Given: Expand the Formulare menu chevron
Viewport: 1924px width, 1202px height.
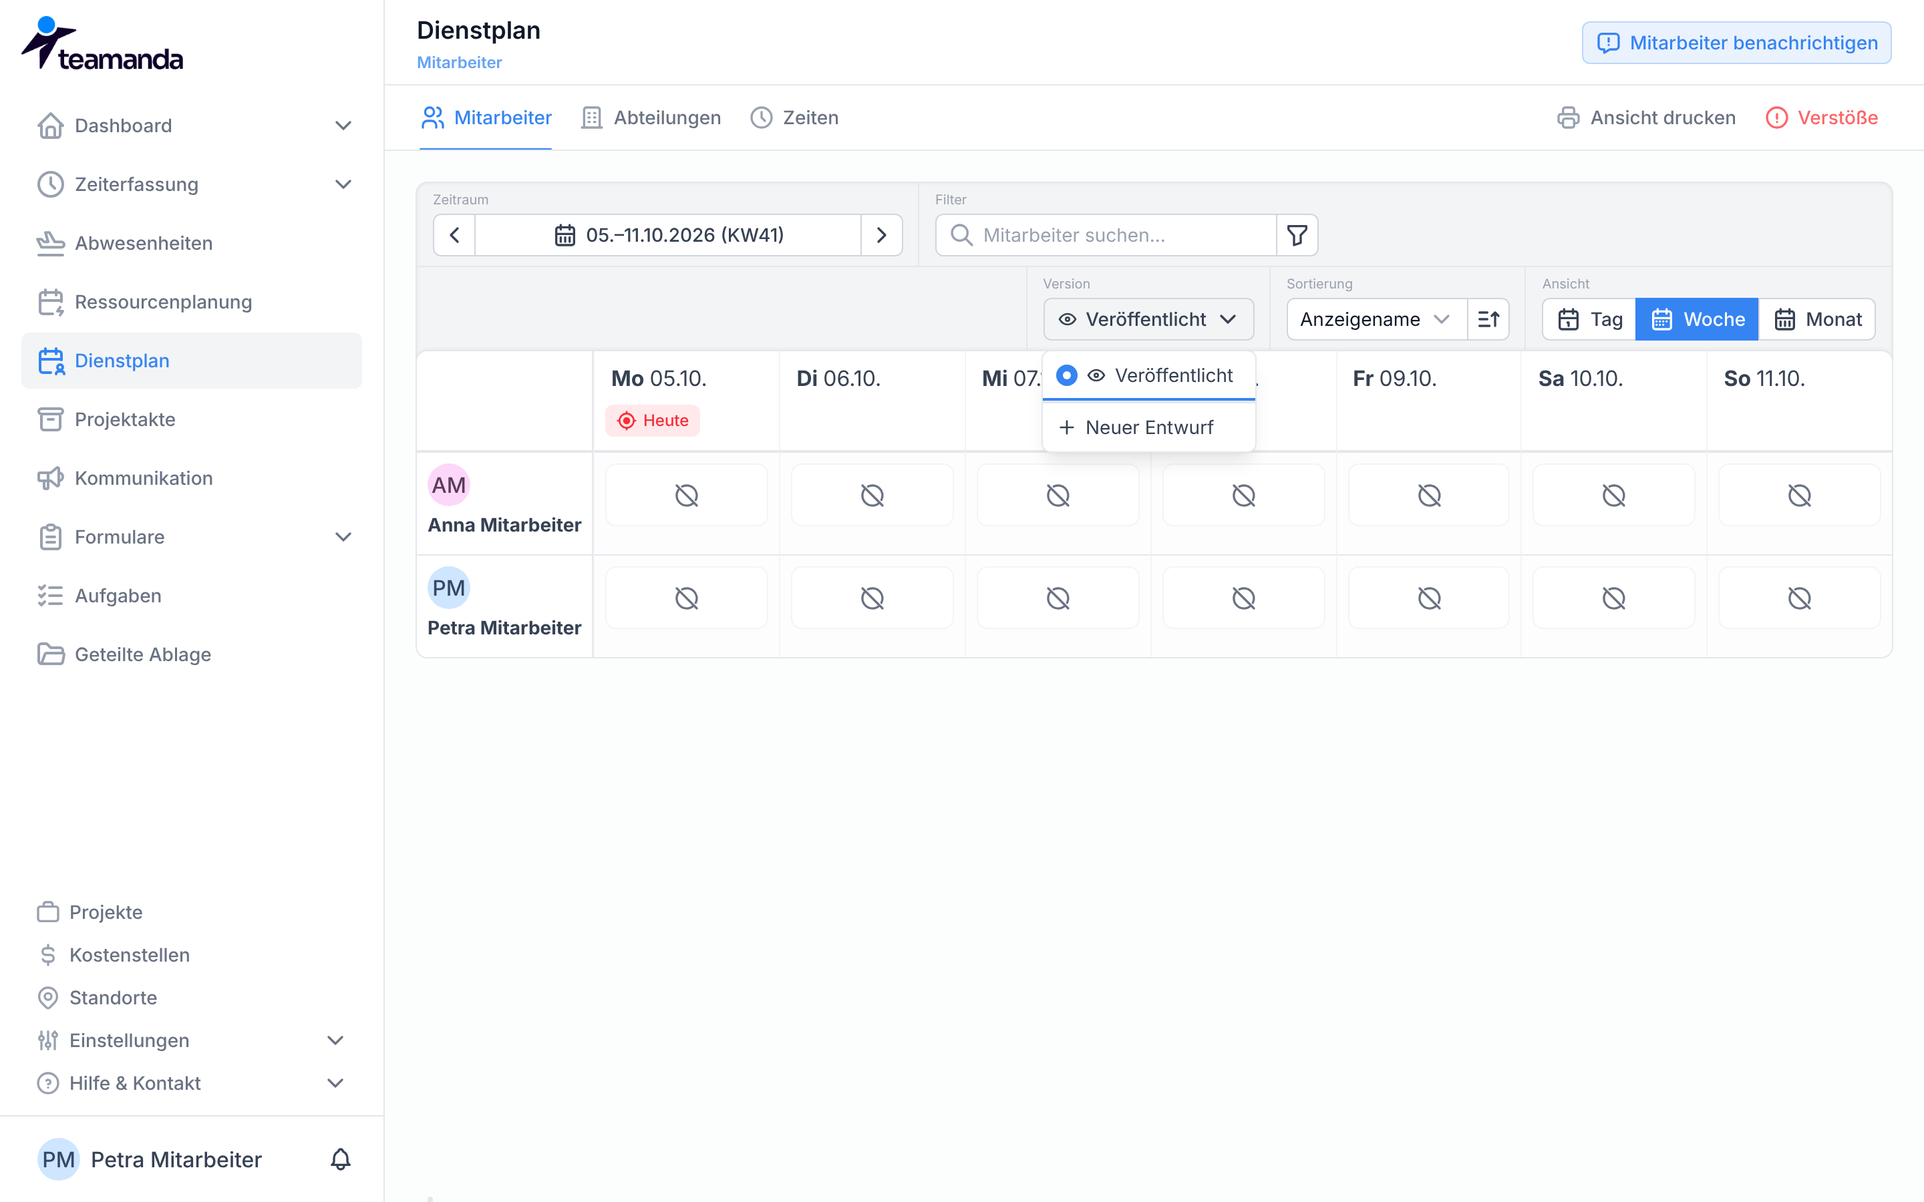Looking at the screenshot, I should [343, 537].
